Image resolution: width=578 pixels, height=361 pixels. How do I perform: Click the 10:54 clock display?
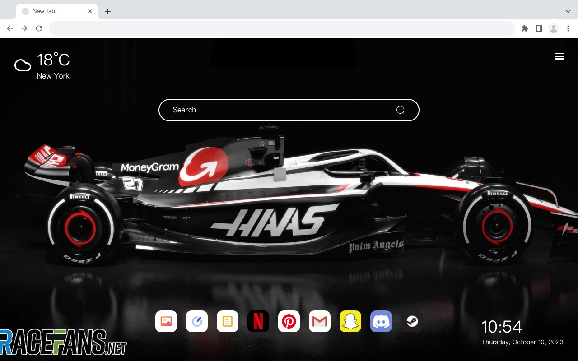click(x=502, y=327)
